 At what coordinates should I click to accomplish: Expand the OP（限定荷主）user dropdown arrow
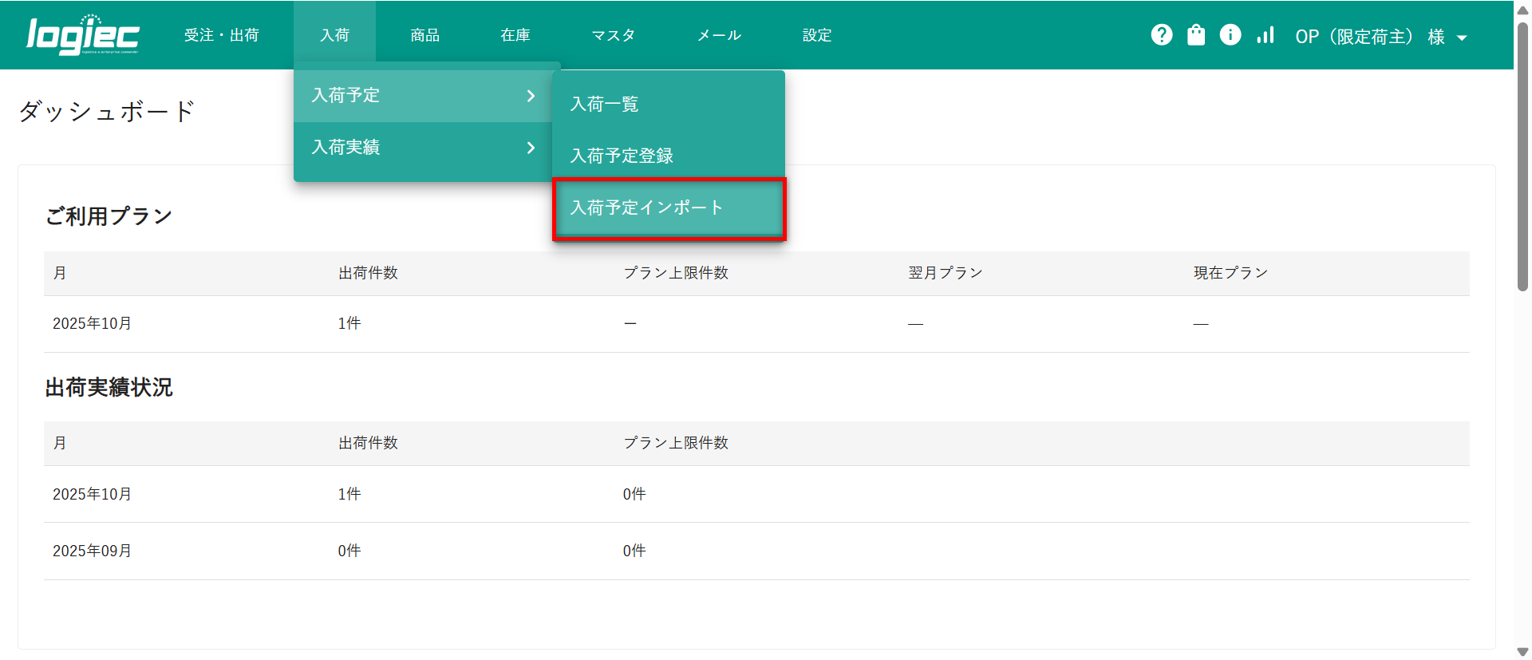[x=1462, y=38]
